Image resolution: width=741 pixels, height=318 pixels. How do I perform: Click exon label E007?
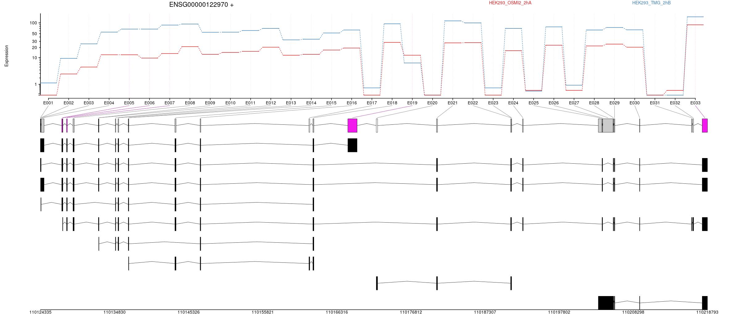170,103
